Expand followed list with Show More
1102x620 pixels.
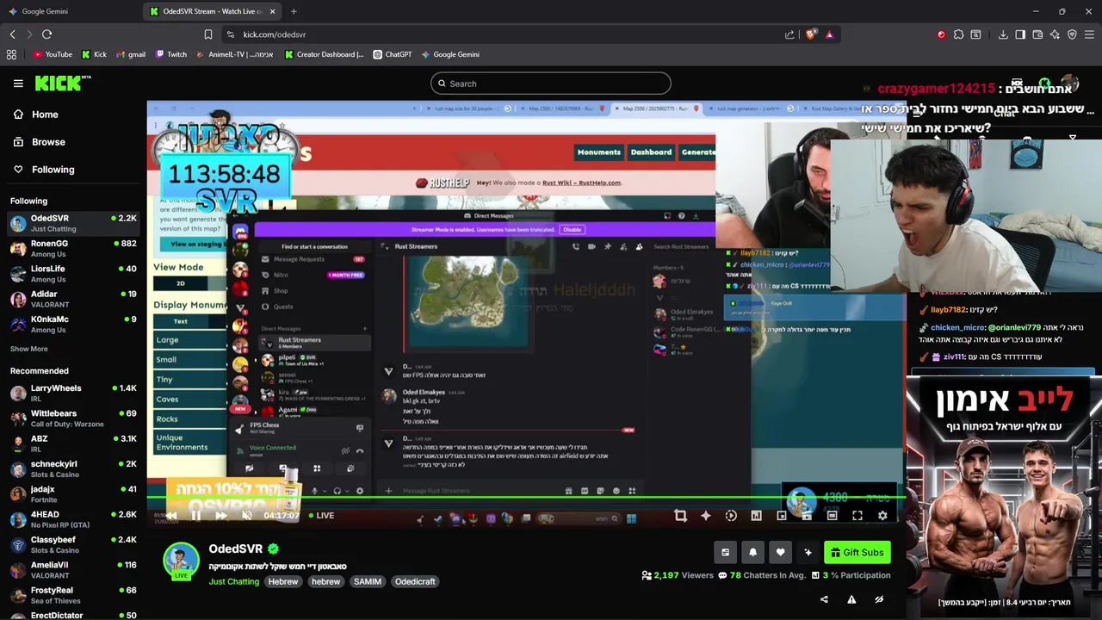29,349
